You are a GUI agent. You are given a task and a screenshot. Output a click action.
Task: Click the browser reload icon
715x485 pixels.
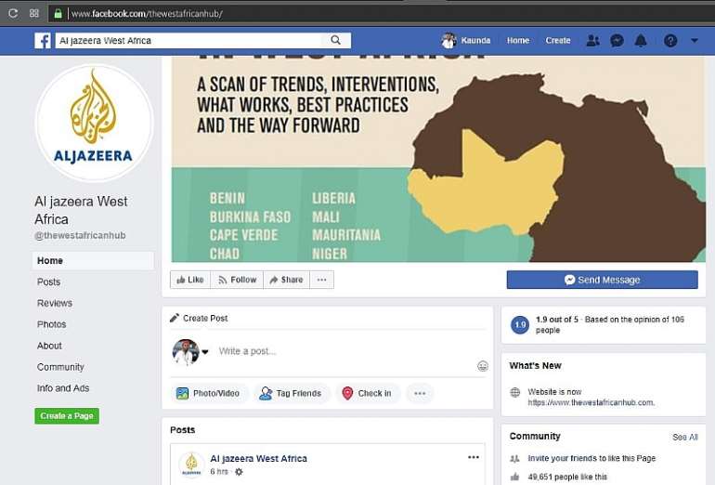coord(13,13)
